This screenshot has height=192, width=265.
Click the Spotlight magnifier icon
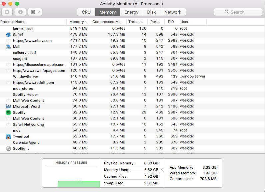click(x=8, y=148)
